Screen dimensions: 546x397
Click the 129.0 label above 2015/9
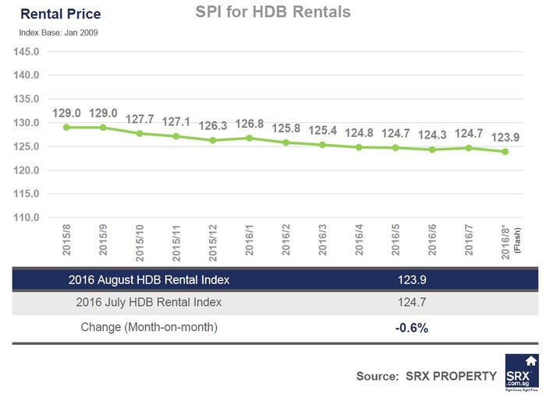pyautogui.click(x=103, y=113)
